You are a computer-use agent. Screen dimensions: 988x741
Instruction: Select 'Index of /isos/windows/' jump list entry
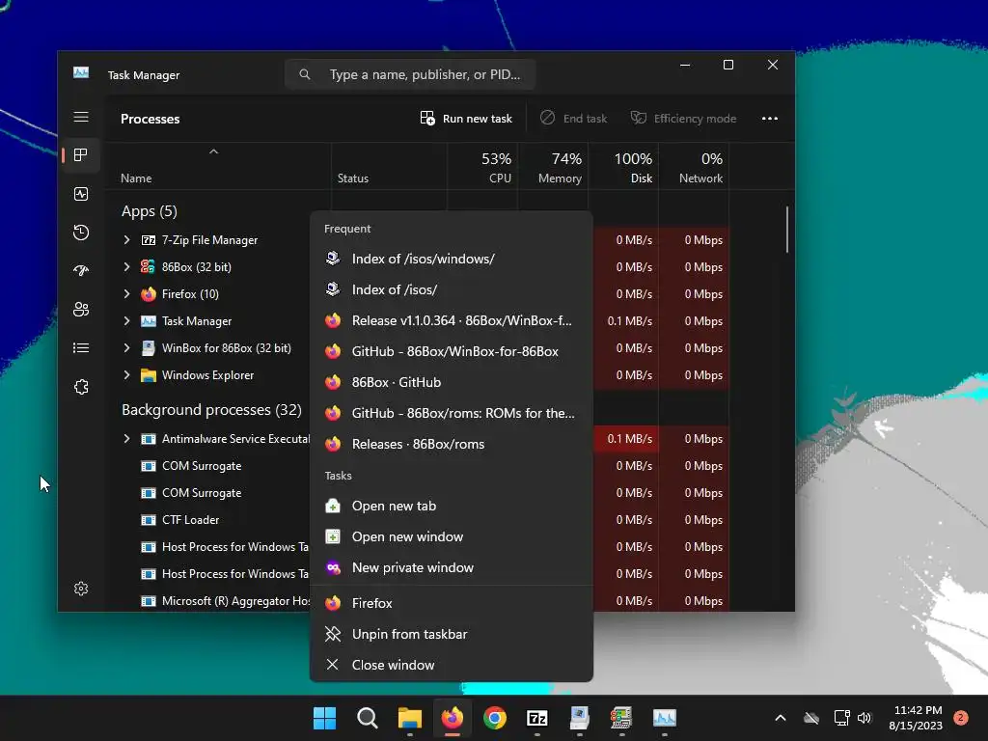[x=452, y=259]
